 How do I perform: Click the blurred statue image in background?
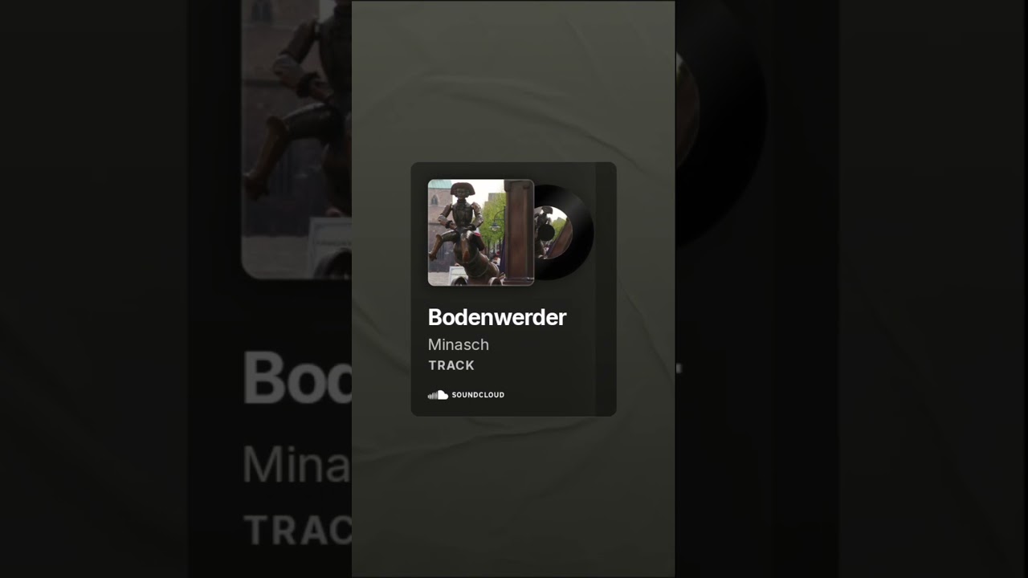click(x=296, y=138)
